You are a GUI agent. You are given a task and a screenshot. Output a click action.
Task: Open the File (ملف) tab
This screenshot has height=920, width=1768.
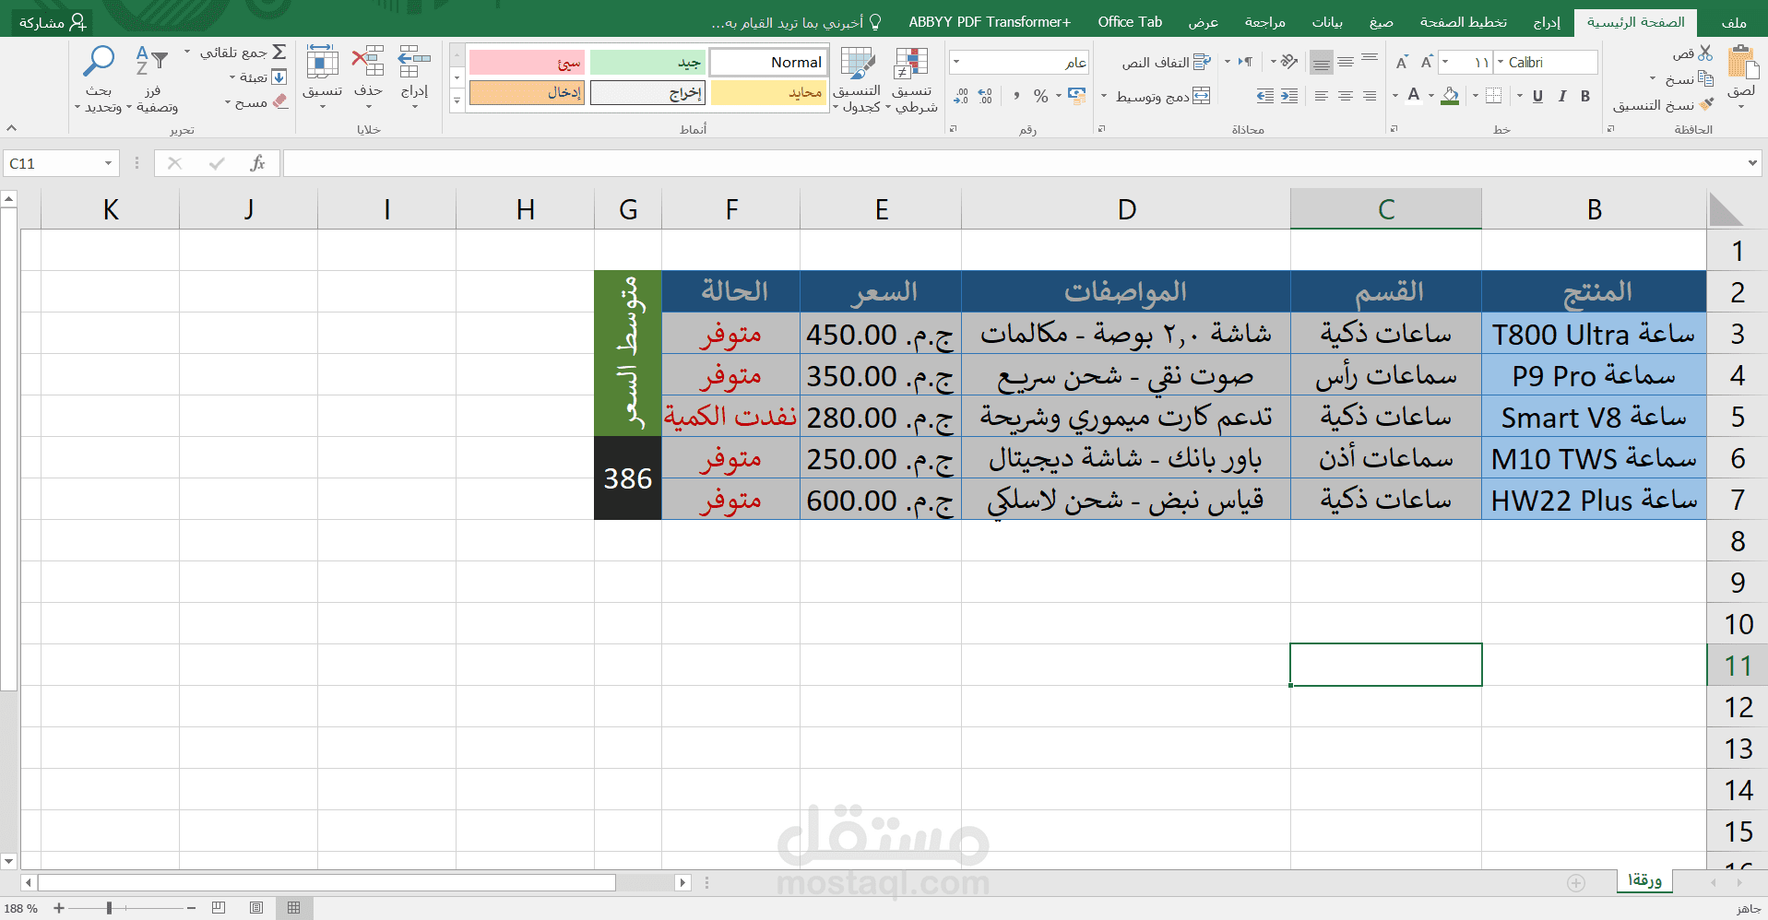pos(1734,22)
